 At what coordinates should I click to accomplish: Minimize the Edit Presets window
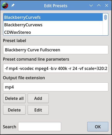click(91, 6)
